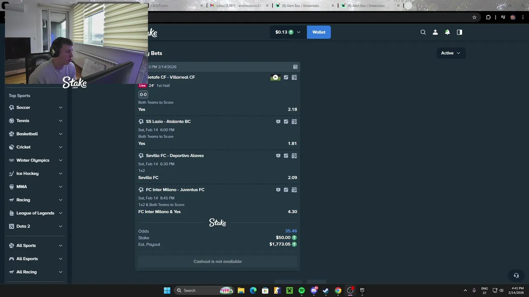This screenshot has width=529, height=297.
Task: Expand the Cricket chevron in sidebar
Action: pyautogui.click(x=60, y=147)
